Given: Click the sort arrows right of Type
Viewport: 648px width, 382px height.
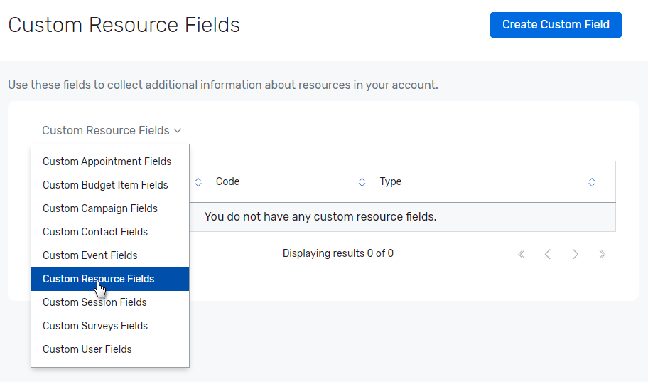Looking at the screenshot, I should coord(592,182).
